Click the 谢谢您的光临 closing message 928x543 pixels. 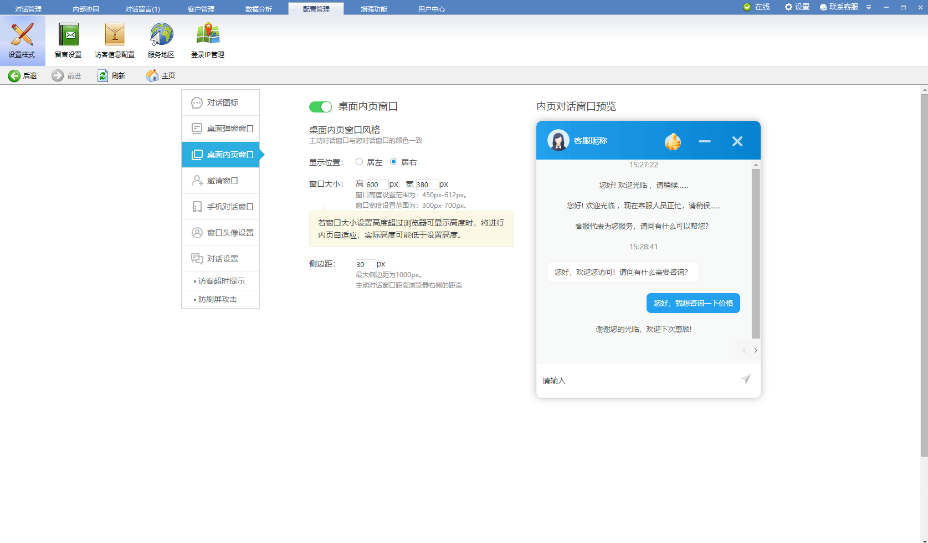tap(644, 329)
